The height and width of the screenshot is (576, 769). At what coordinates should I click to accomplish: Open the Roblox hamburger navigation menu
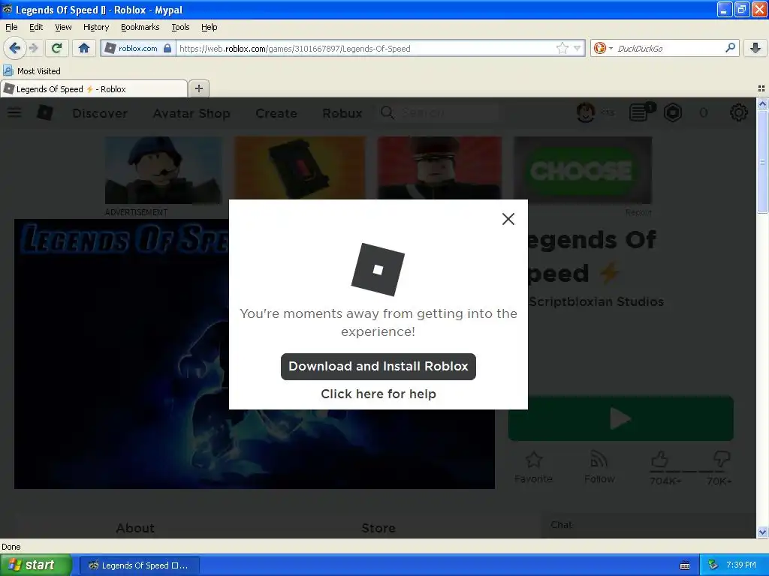(14, 113)
